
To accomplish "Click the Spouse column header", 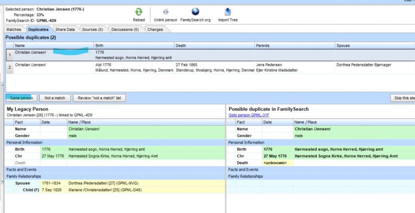I will coord(375,45).
